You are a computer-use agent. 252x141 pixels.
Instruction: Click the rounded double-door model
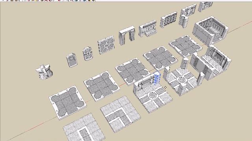[87, 54]
